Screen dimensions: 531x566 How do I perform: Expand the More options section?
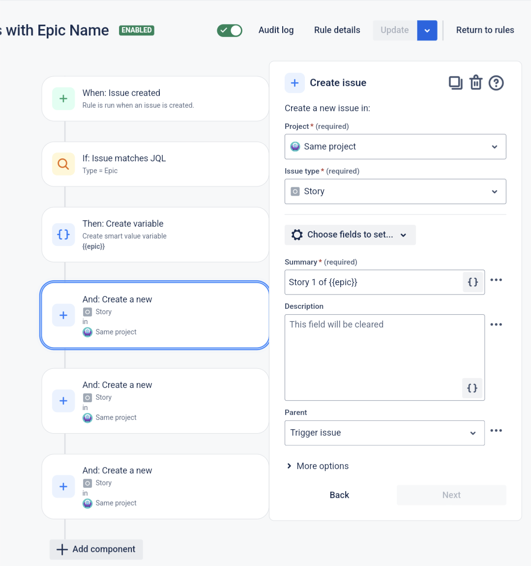coord(317,466)
